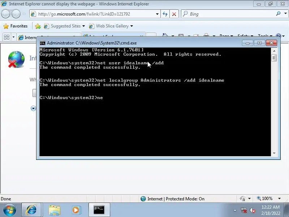
Task: Expand the Web Slice Gallery dropdown arrow
Action: pos(131,26)
